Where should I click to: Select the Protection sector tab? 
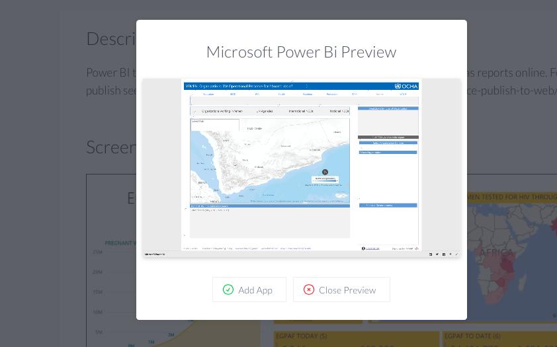(x=332, y=95)
